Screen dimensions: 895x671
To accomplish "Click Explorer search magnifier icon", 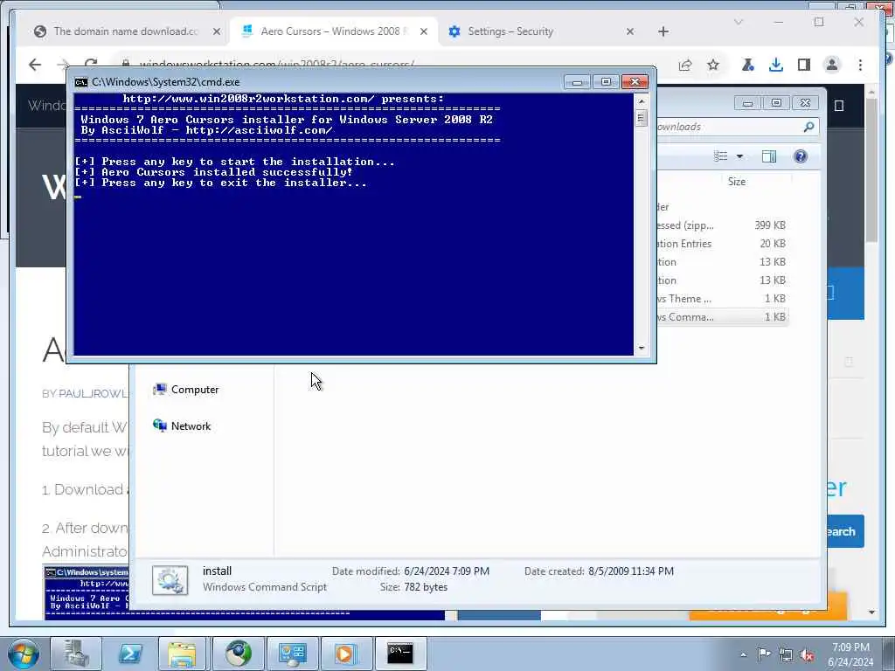I will click(x=808, y=127).
